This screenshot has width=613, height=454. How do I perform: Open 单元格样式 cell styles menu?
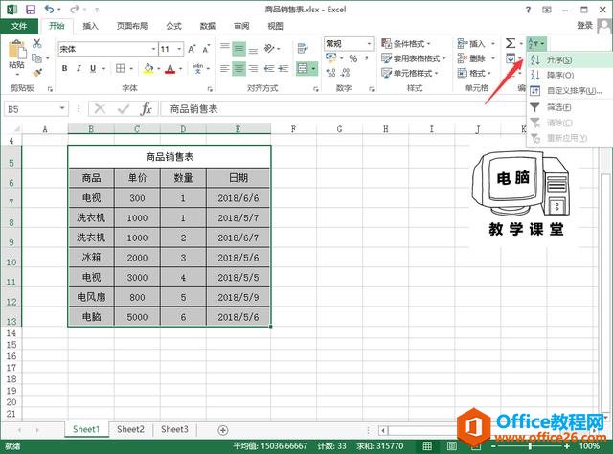[x=409, y=73]
